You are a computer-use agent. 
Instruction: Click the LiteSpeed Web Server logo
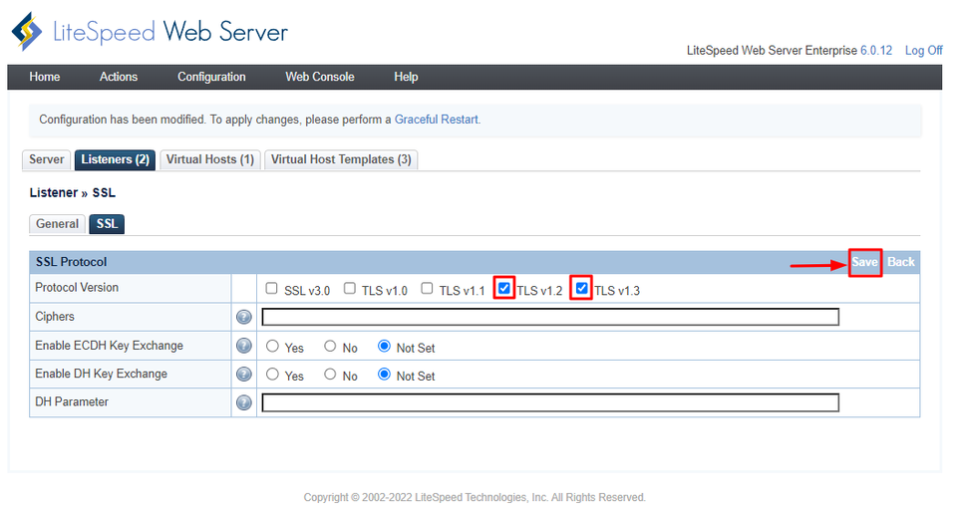pyautogui.click(x=150, y=32)
